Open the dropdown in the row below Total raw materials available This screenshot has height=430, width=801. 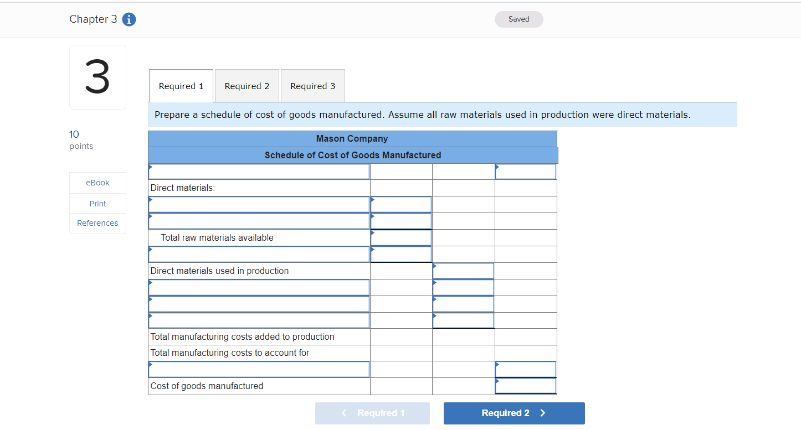[259, 254]
